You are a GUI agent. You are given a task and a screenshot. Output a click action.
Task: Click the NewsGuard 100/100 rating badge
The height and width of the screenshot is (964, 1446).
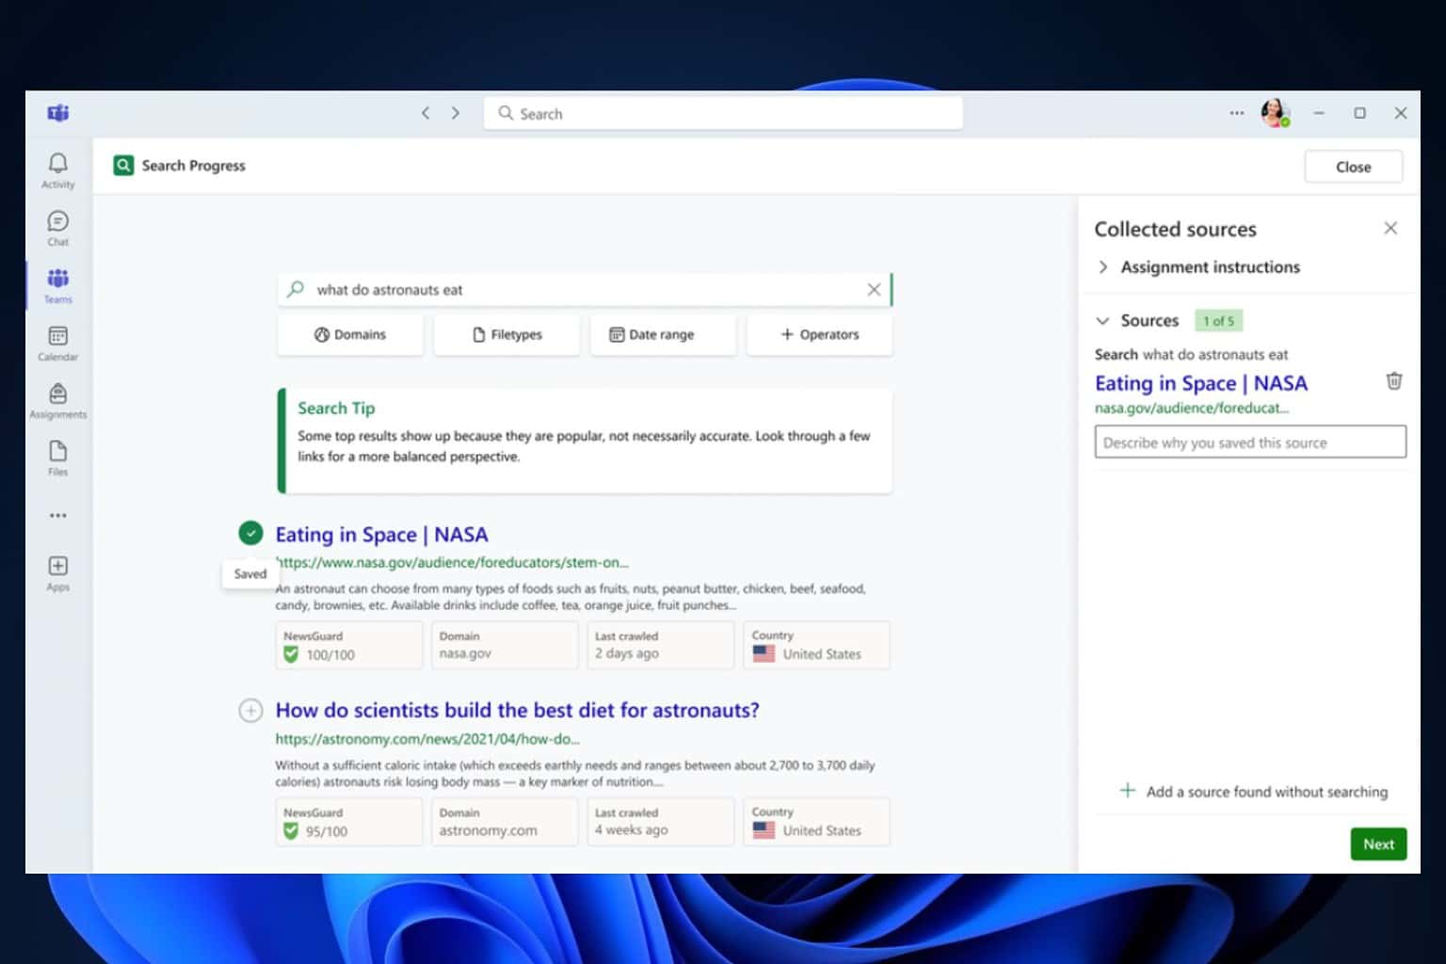coord(349,645)
